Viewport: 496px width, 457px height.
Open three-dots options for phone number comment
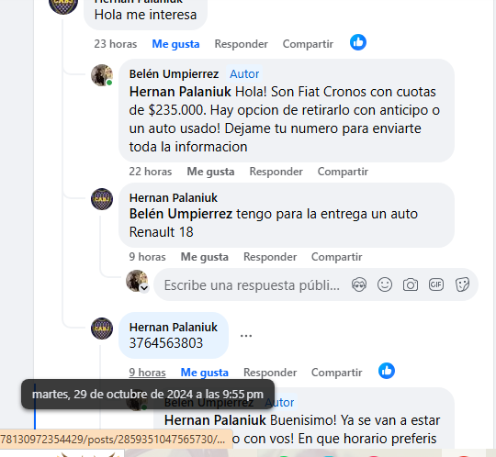[x=246, y=336]
